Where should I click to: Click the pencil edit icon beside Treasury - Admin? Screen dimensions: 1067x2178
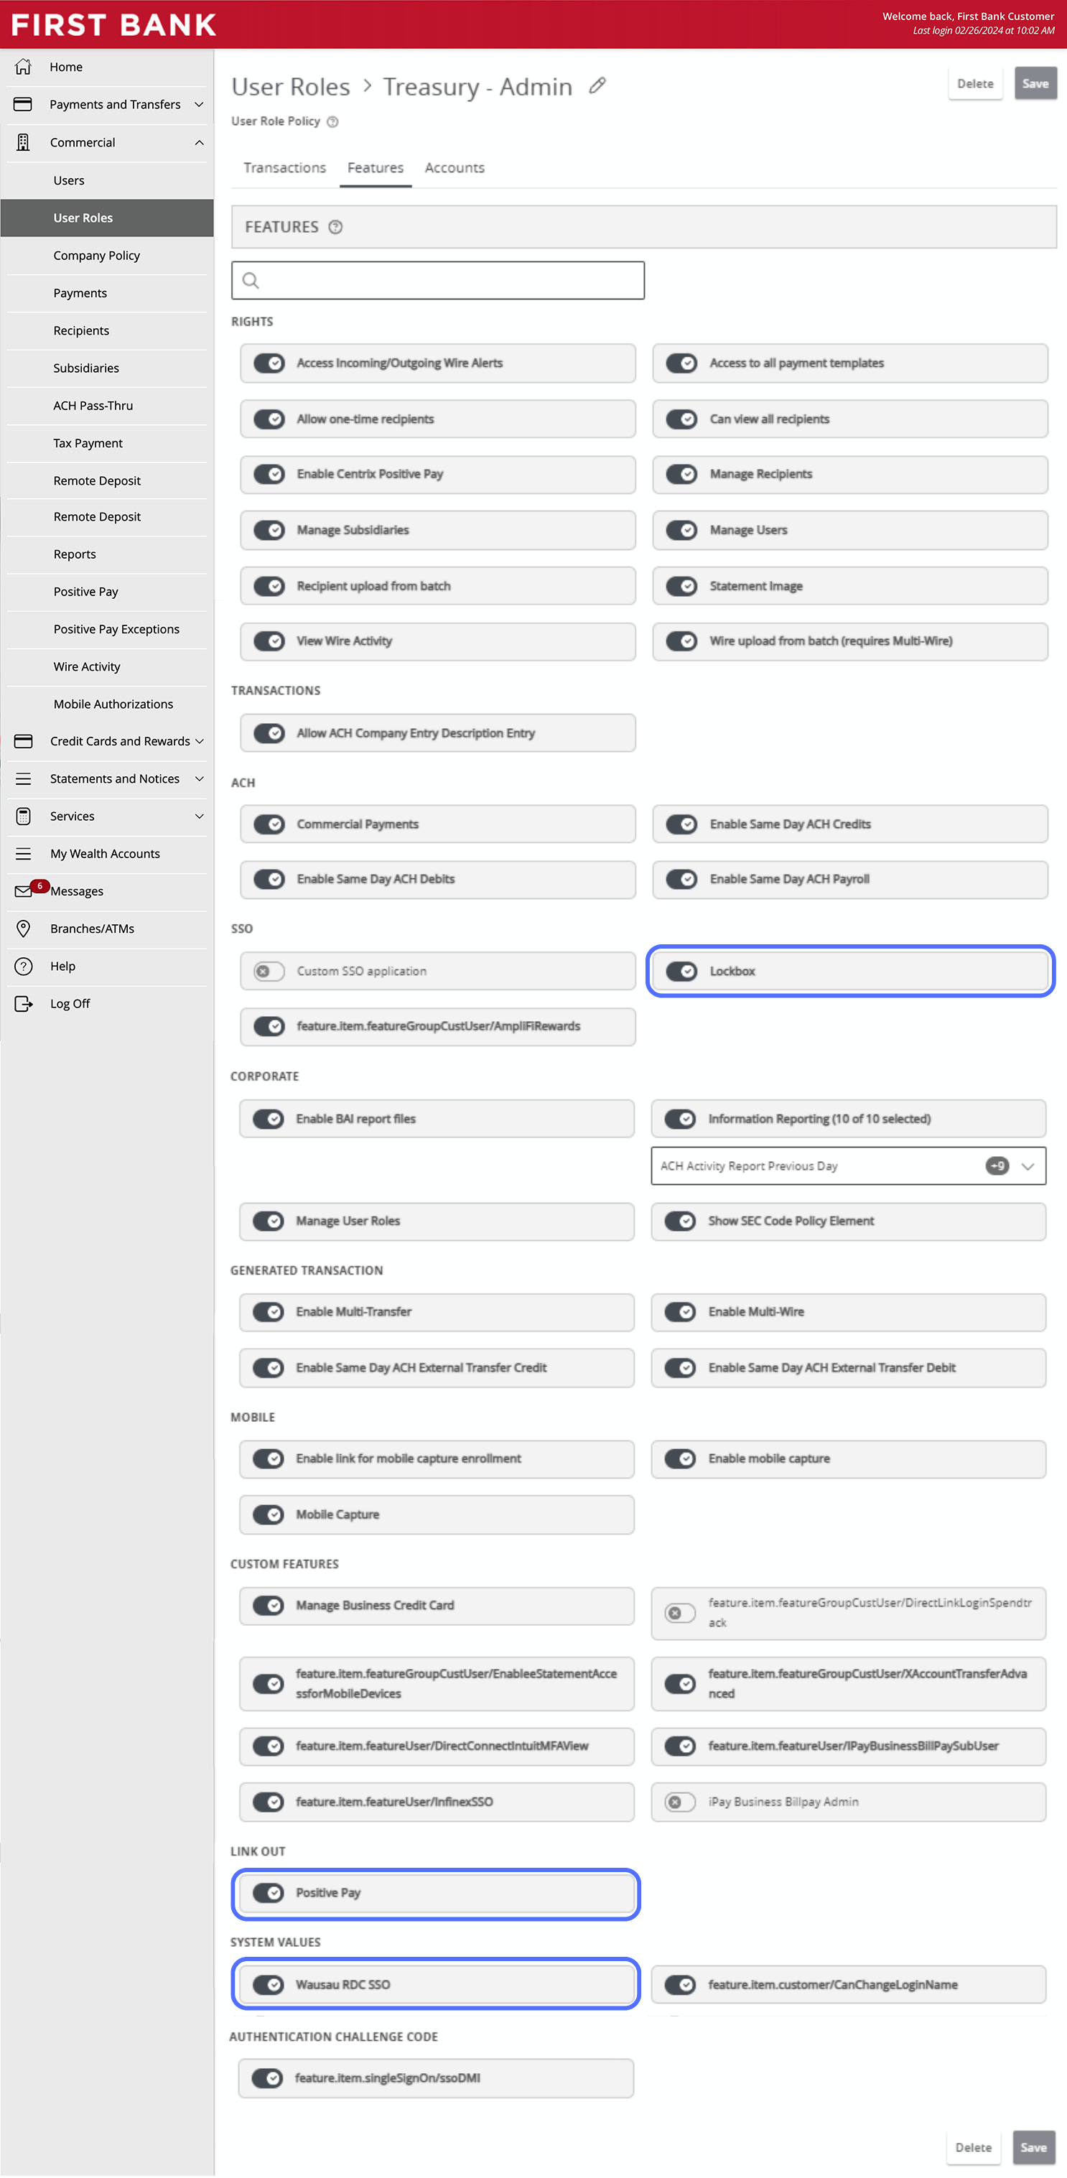(x=597, y=85)
